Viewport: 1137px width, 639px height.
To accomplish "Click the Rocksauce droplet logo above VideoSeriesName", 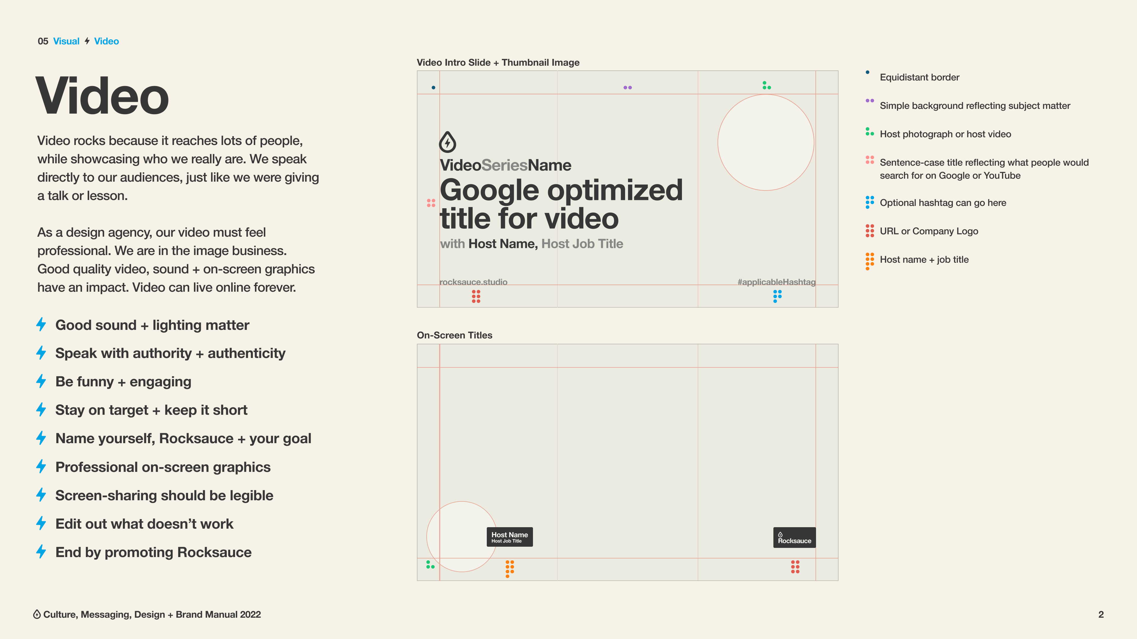I will (448, 142).
